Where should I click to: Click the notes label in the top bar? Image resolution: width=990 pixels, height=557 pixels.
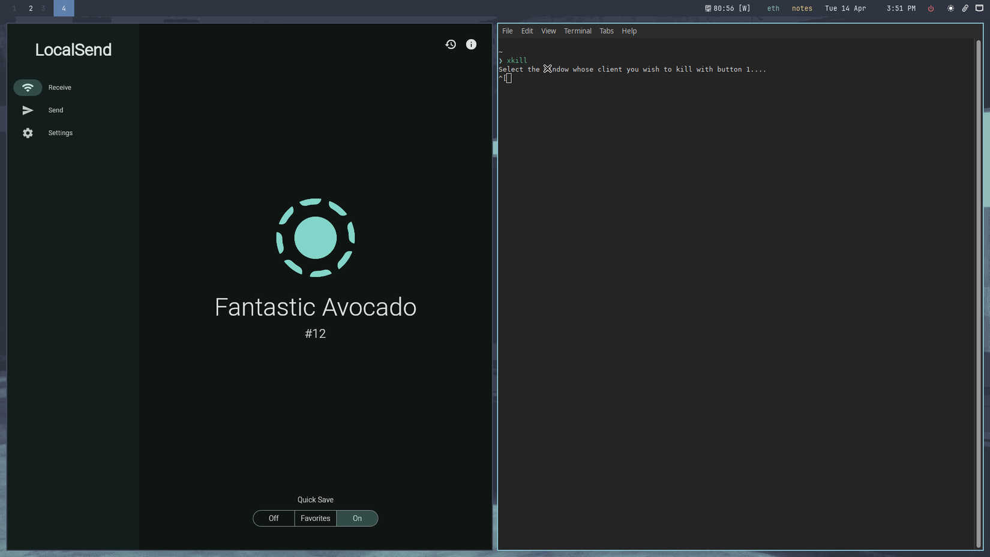pos(802,8)
